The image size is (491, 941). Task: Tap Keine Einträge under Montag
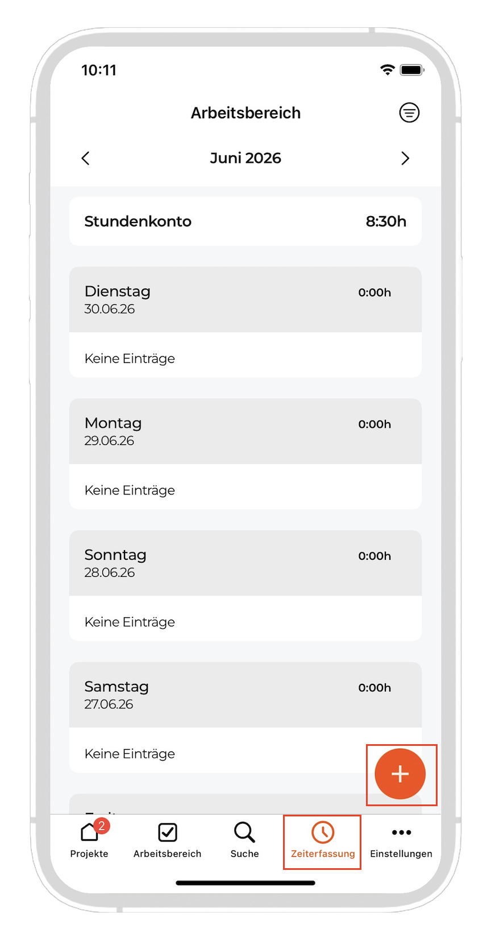(130, 490)
